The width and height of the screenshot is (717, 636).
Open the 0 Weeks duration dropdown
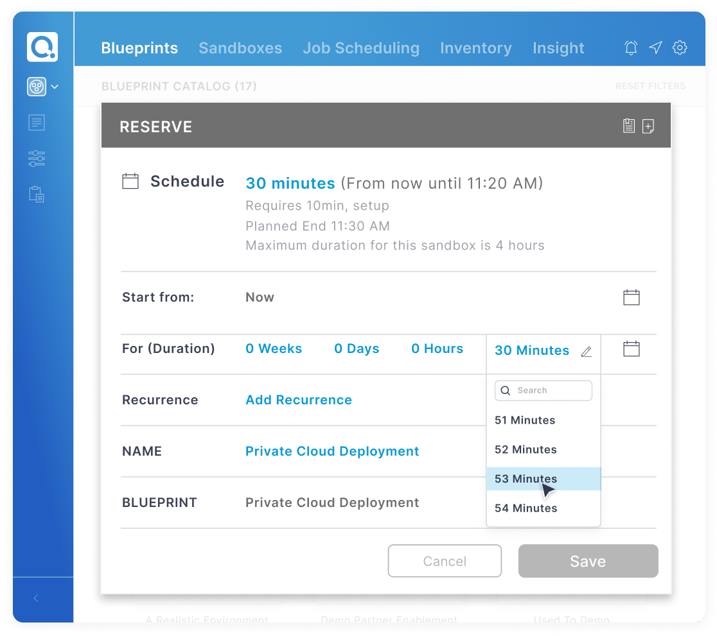[x=274, y=348]
